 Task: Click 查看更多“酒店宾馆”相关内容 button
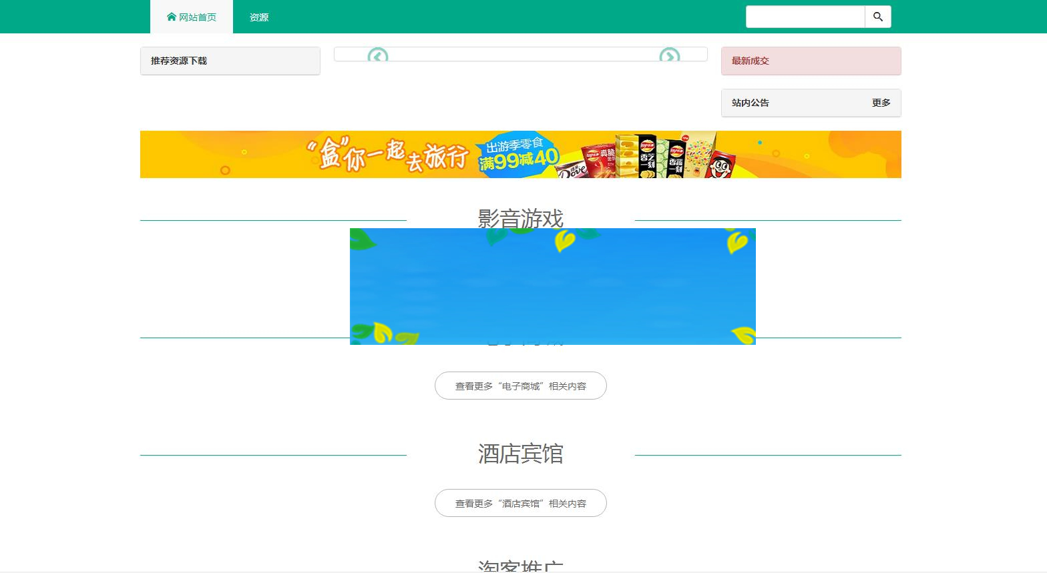tap(520, 503)
